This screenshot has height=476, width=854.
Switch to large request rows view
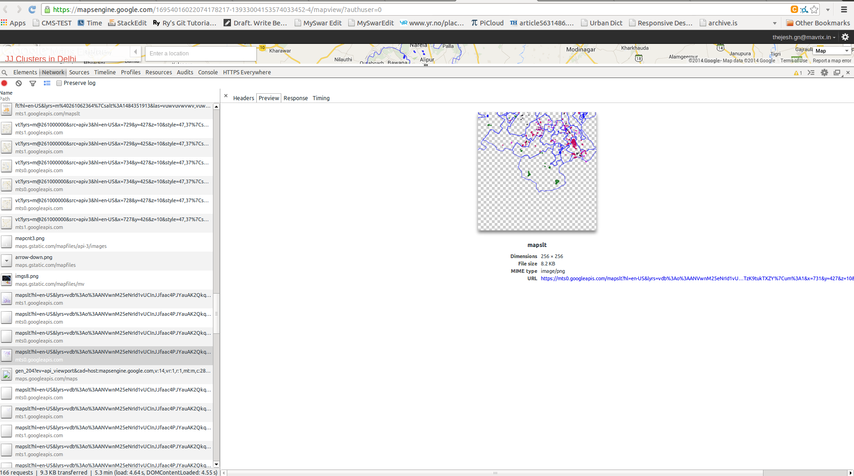47,83
